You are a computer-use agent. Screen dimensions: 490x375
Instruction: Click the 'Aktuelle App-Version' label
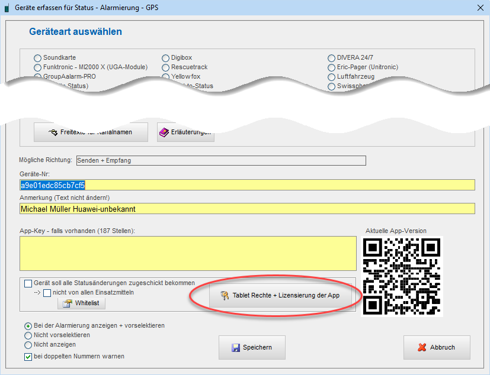coord(396,231)
